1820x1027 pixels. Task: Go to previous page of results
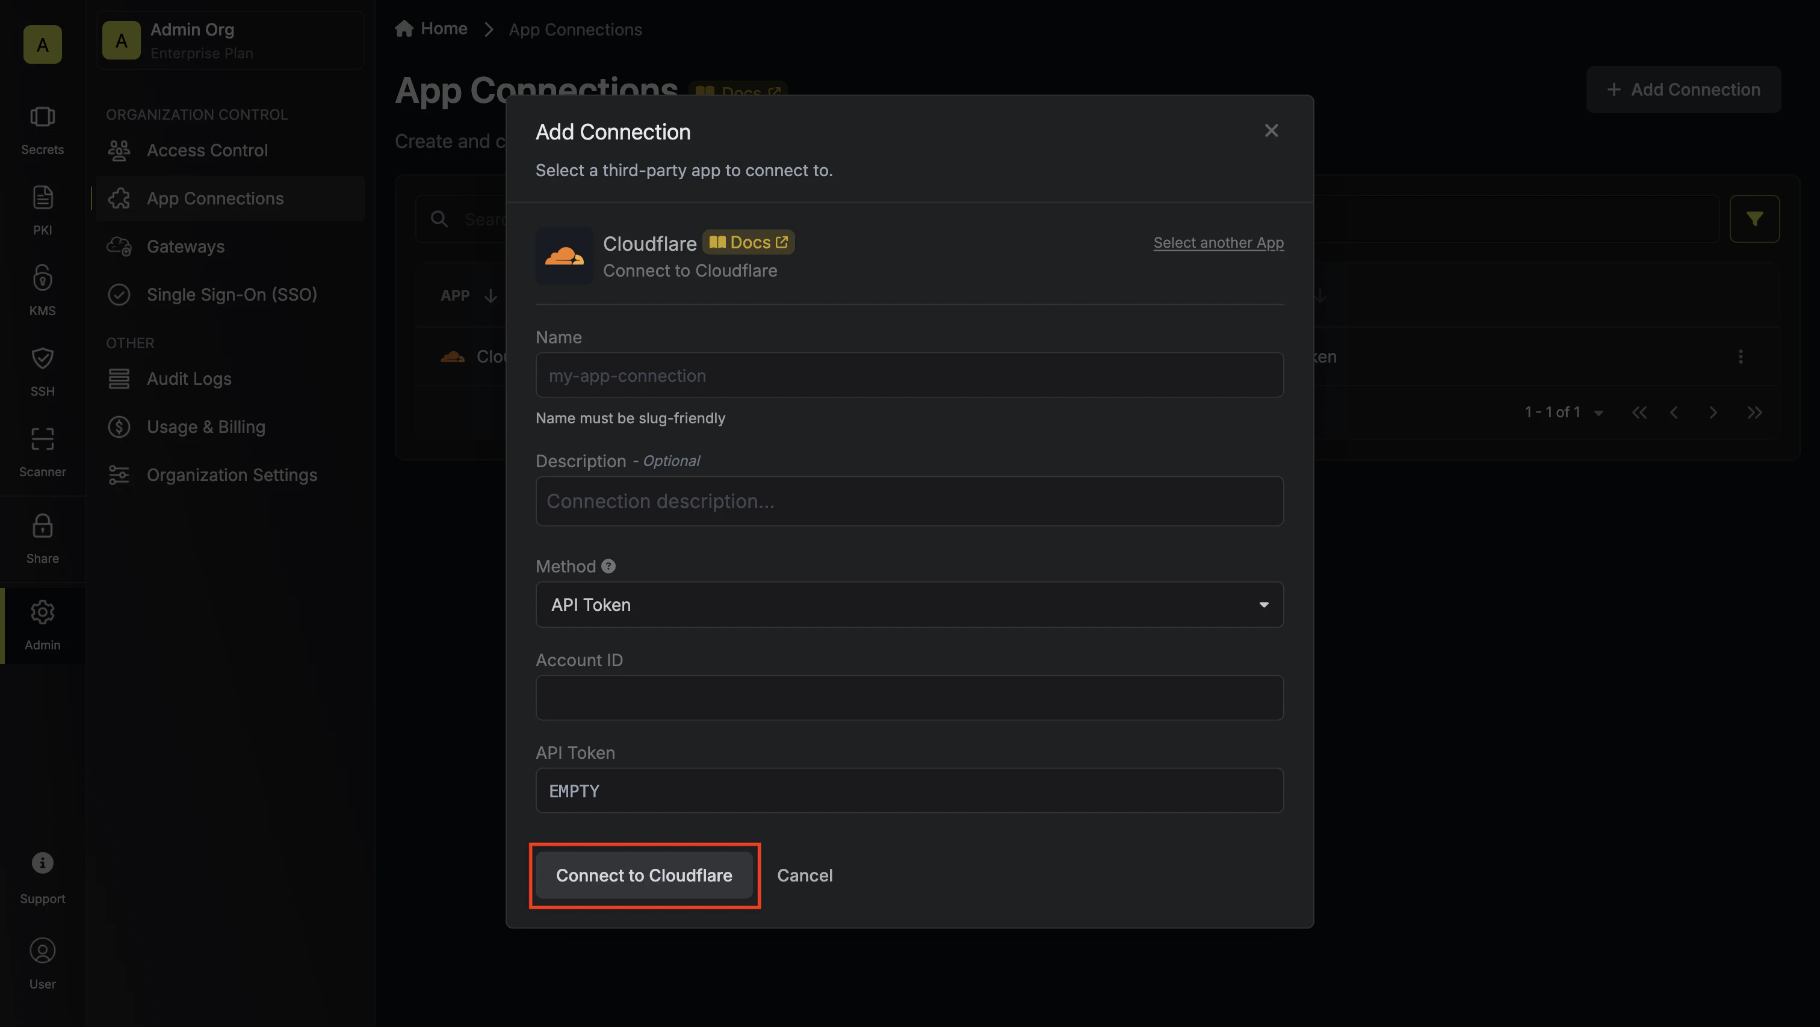pos(1673,413)
